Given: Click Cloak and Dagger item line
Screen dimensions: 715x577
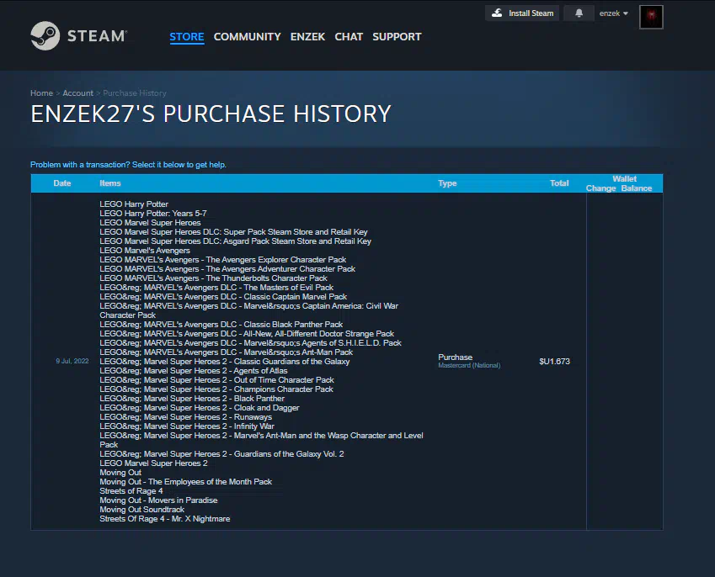Looking at the screenshot, I should coord(200,408).
